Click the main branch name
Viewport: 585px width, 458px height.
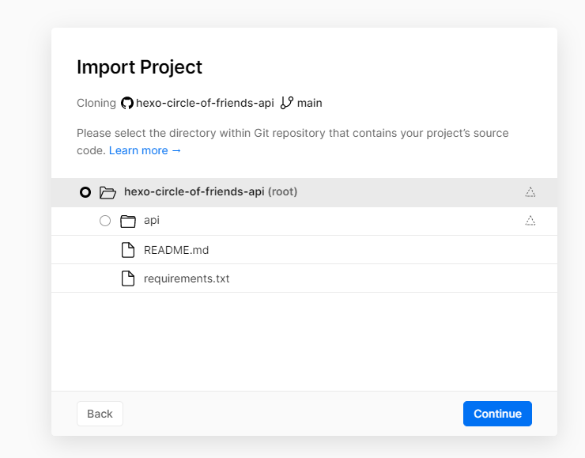pos(310,103)
